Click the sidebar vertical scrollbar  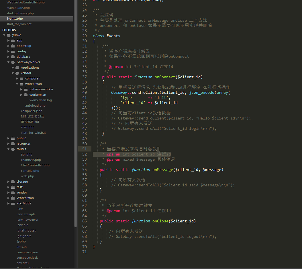click(x=76, y=113)
